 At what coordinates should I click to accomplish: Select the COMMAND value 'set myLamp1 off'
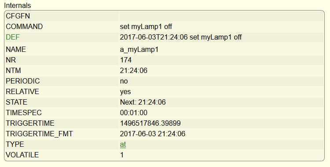[x=146, y=27]
